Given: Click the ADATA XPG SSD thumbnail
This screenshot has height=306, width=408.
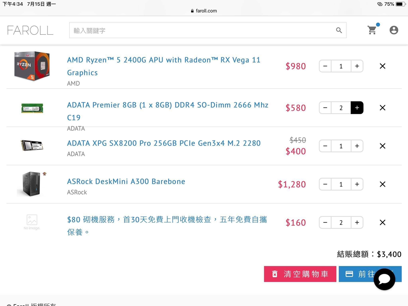Looking at the screenshot, I should 32,145.
